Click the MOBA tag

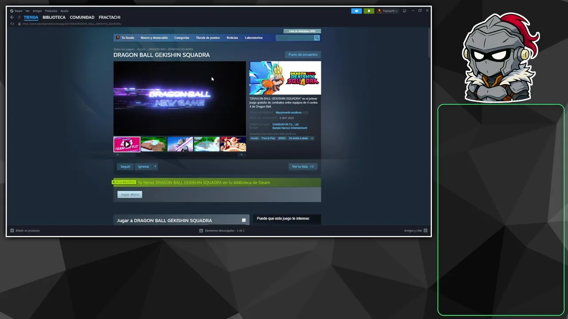pyautogui.click(x=282, y=138)
